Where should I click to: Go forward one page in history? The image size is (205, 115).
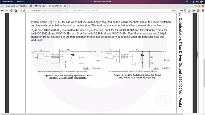pos(7,11)
